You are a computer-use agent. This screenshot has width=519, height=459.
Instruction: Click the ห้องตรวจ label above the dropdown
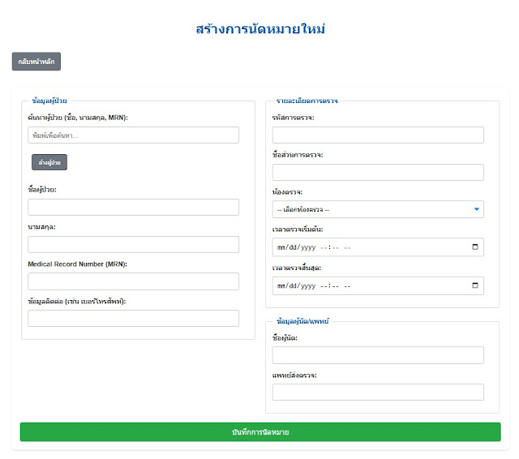288,192
